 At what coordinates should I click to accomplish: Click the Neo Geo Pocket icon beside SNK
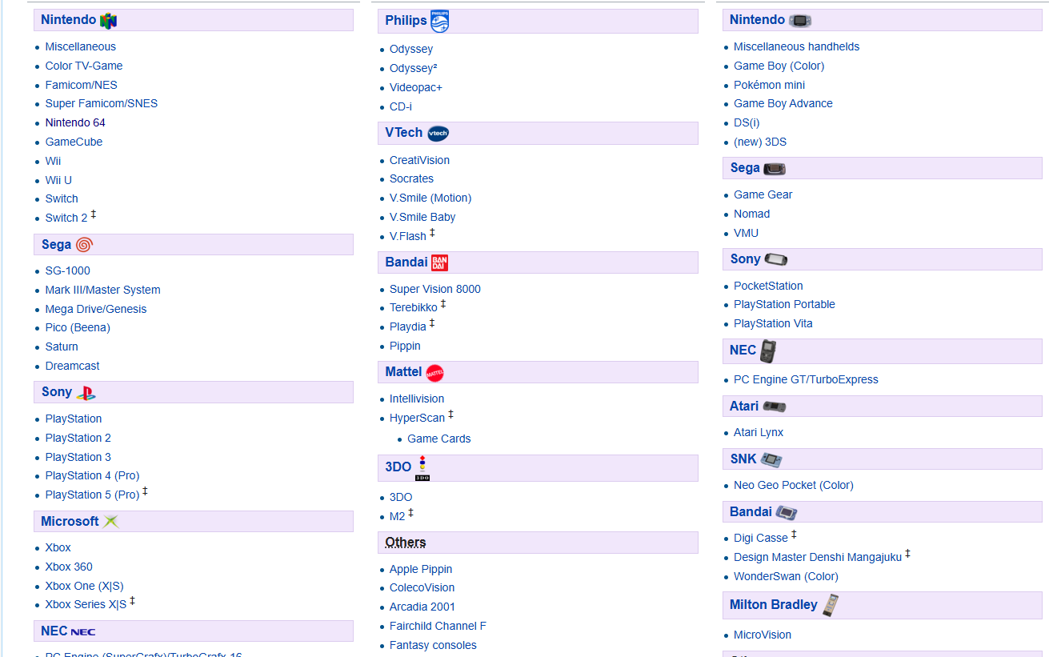(x=771, y=459)
